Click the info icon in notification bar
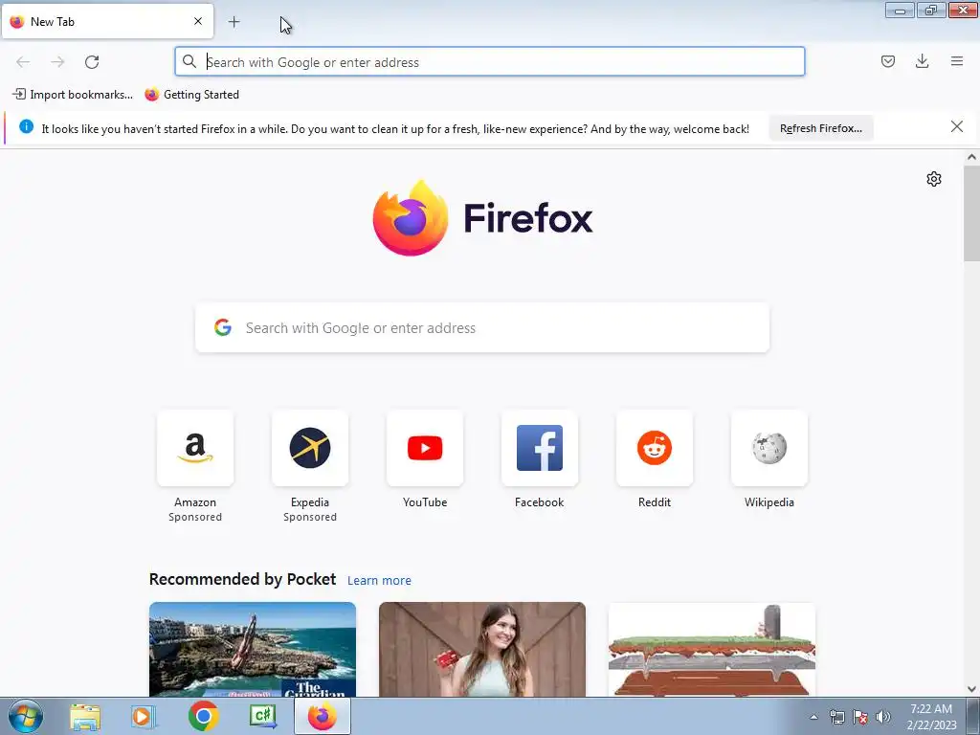Viewport: 980px width, 735px height. [26, 126]
